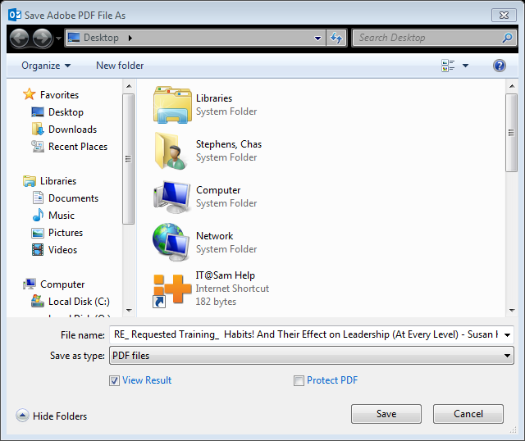
Task: Select the Network item name in file list
Action: (x=214, y=236)
